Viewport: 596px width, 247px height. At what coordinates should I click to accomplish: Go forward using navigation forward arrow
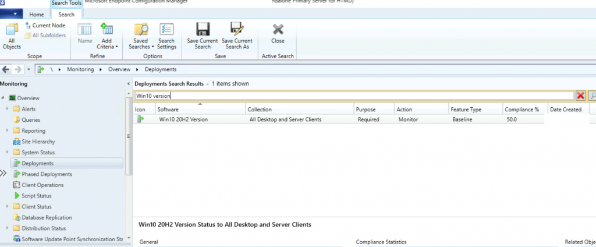(x=18, y=70)
